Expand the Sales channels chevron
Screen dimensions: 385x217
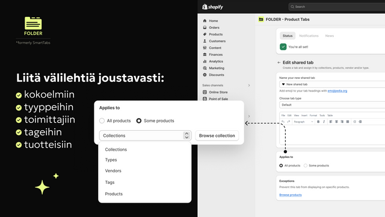point(249,86)
